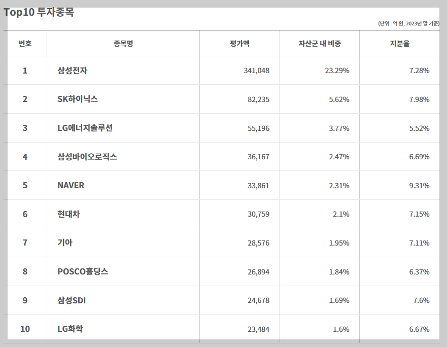The height and width of the screenshot is (347, 447).
Task: Click weight value '2.1%'
Action: 341,214
